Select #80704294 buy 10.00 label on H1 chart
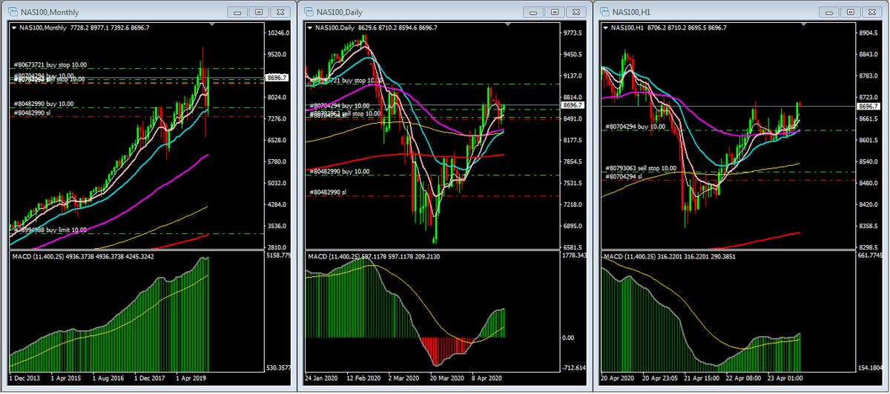Screen dimensions: 890x394 pos(635,127)
